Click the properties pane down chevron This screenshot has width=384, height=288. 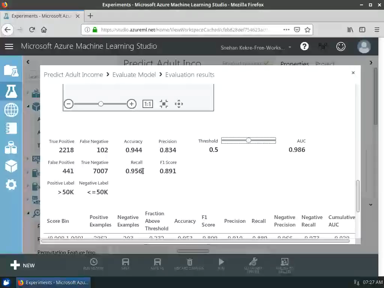(371, 205)
